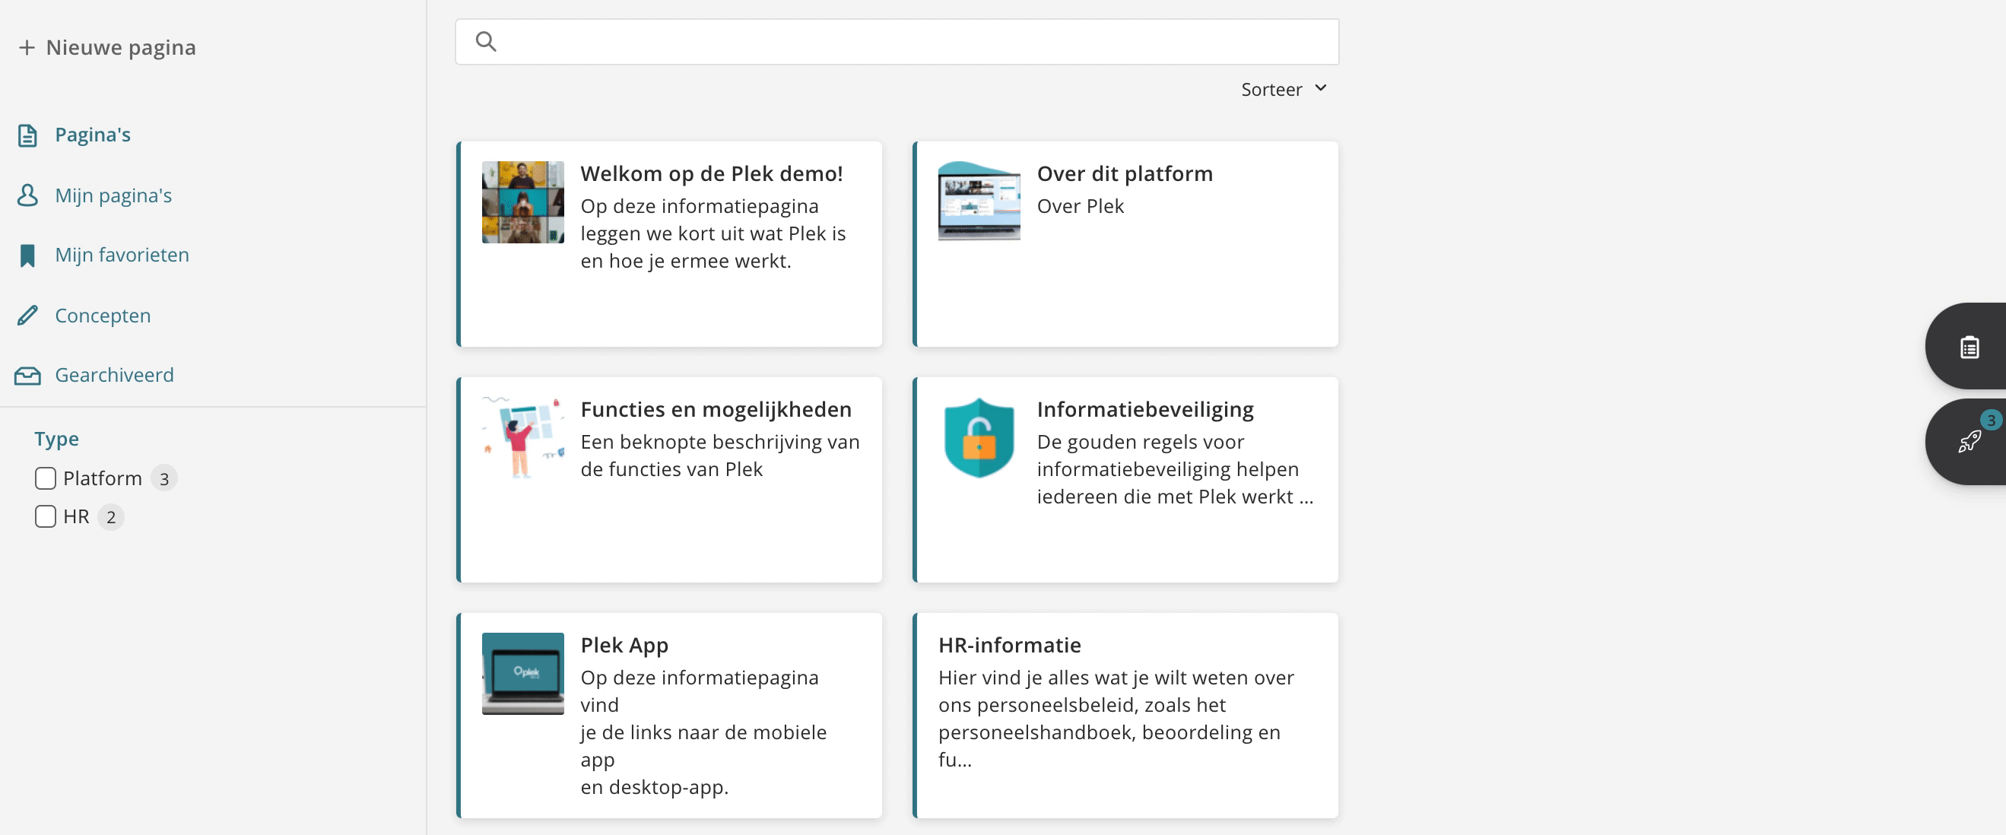Click the count badge 3 next to Platform
This screenshot has height=835, width=2006.
coord(164,479)
